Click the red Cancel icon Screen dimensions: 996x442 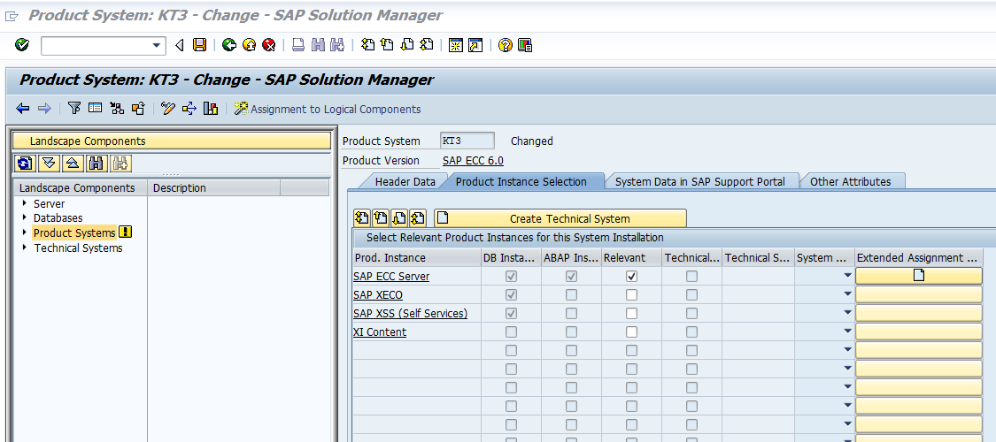point(268,45)
